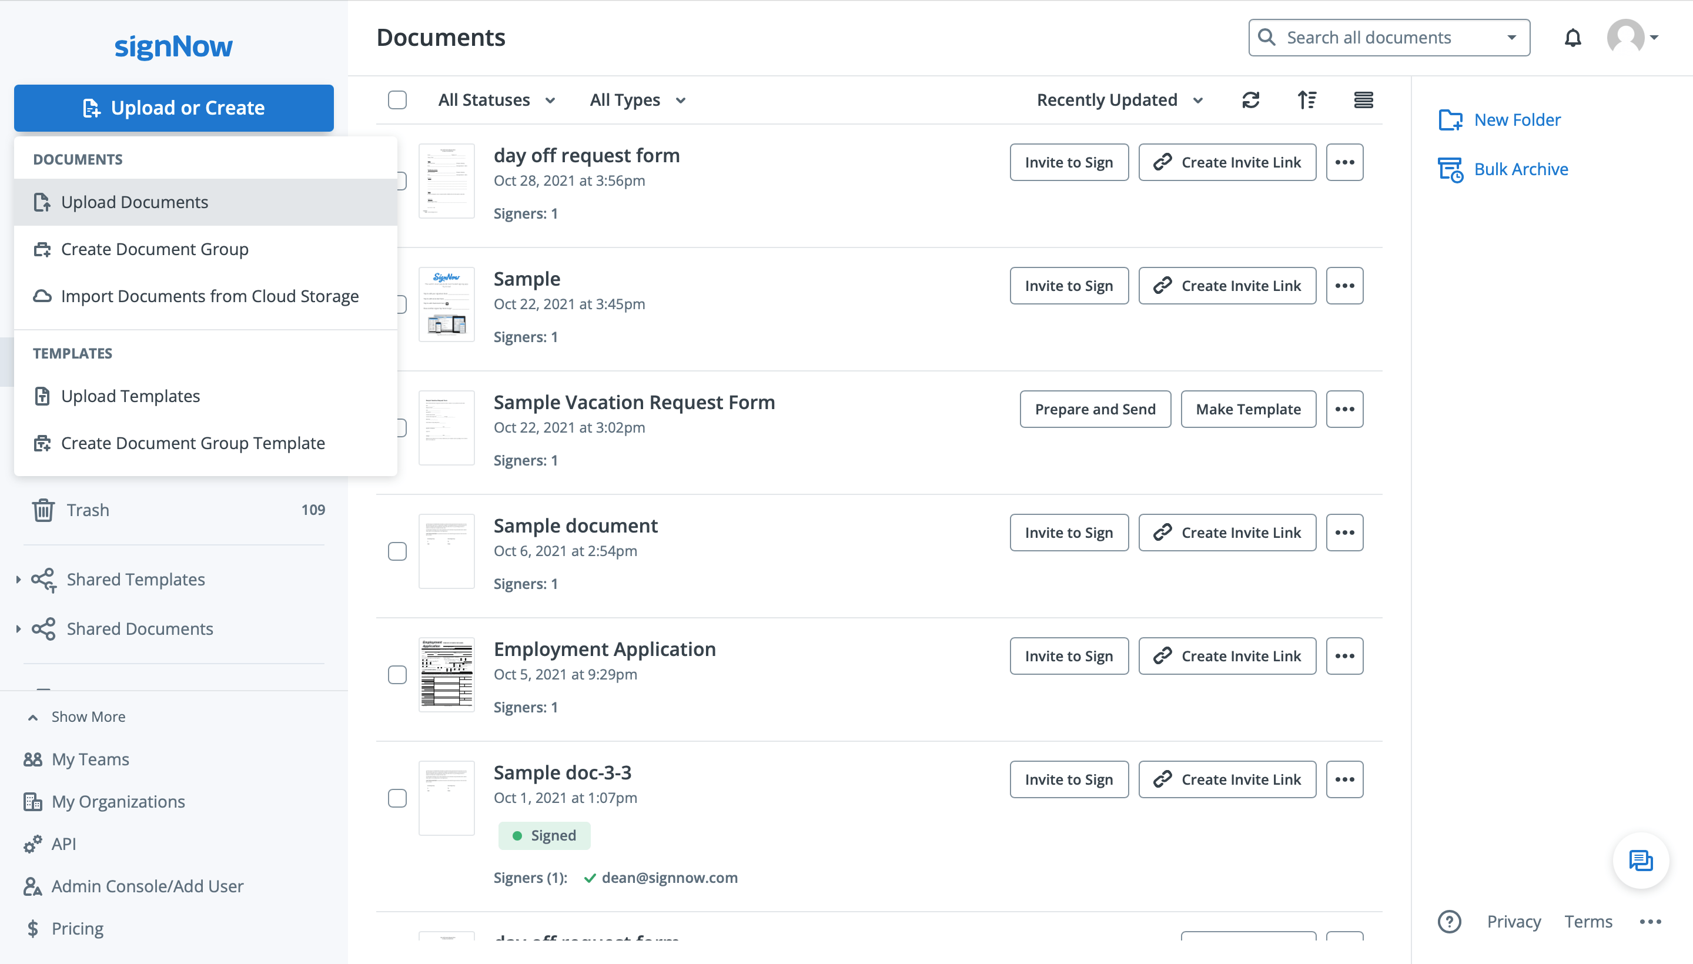Open the API settings

click(63, 843)
